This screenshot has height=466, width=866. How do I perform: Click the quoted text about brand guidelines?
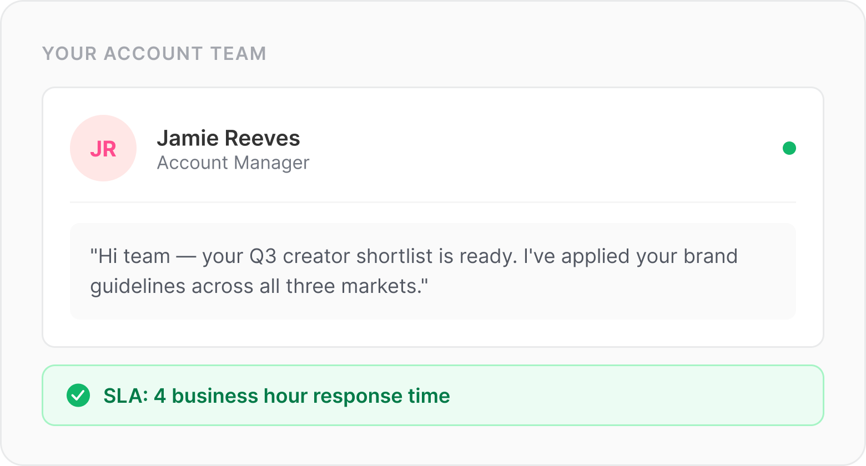click(x=414, y=271)
